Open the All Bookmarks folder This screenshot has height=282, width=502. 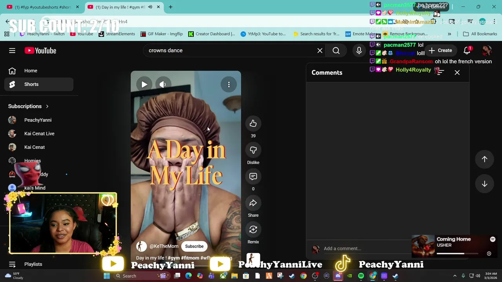tap(480, 34)
